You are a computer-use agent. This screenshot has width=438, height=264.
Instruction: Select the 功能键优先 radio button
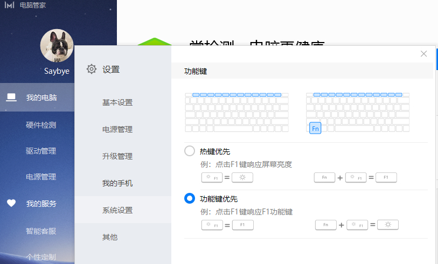pyautogui.click(x=190, y=199)
